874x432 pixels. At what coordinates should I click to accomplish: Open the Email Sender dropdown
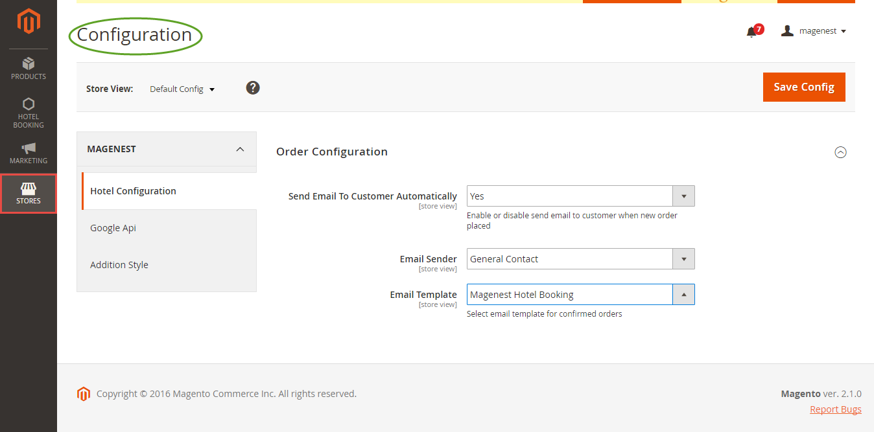click(581, 259)
